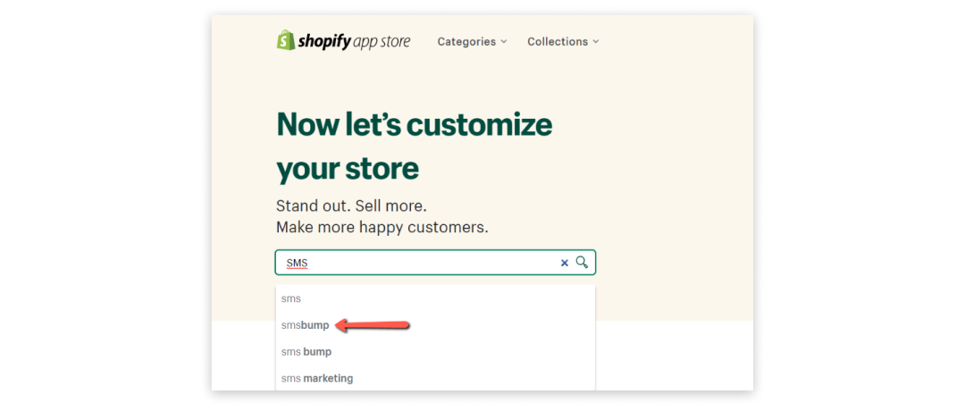Click empty space beside the sms suggestion row
The height and width of the screenshot is (411, 965).
pos(449,298)
